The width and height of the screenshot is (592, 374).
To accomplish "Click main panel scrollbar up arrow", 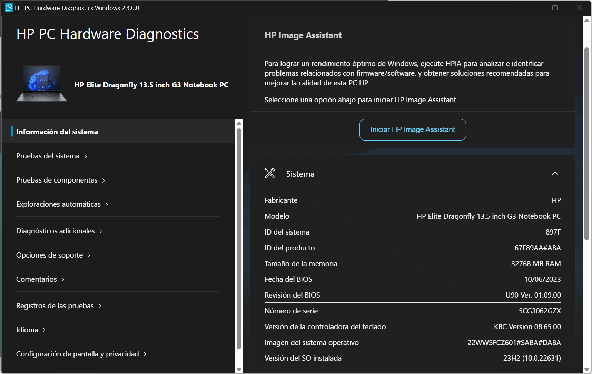I will (586, 20).
